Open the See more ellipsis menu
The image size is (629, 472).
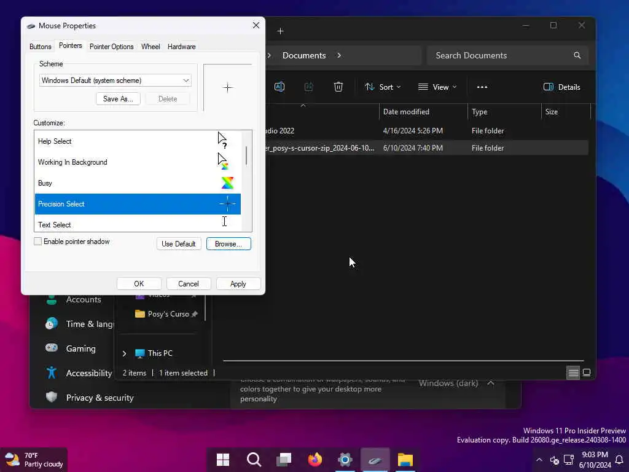point(482,87)
